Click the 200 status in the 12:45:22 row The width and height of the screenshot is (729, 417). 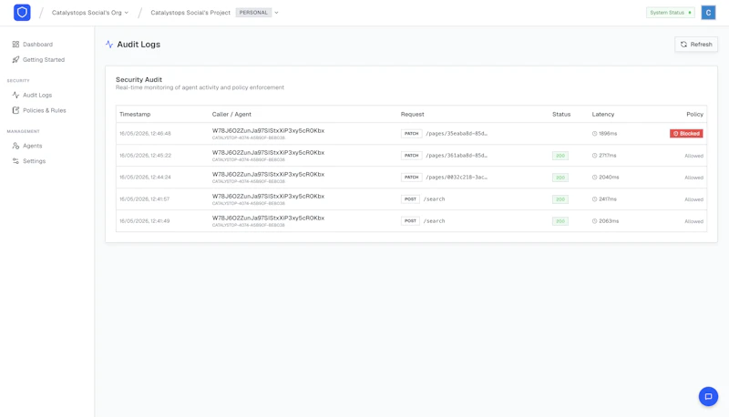coord(560,156)
